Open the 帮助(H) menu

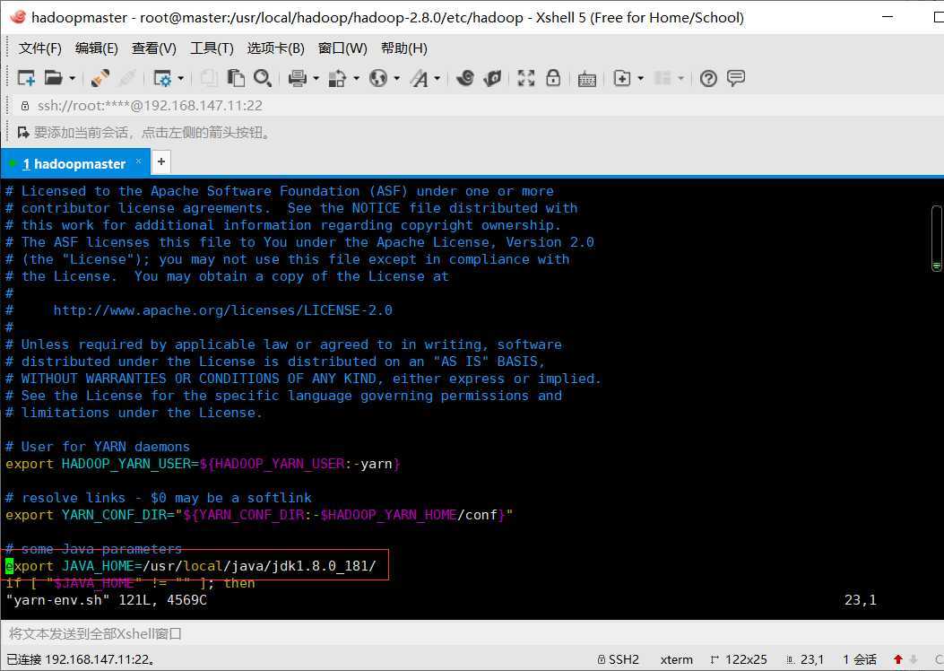(x=404, y=48)
